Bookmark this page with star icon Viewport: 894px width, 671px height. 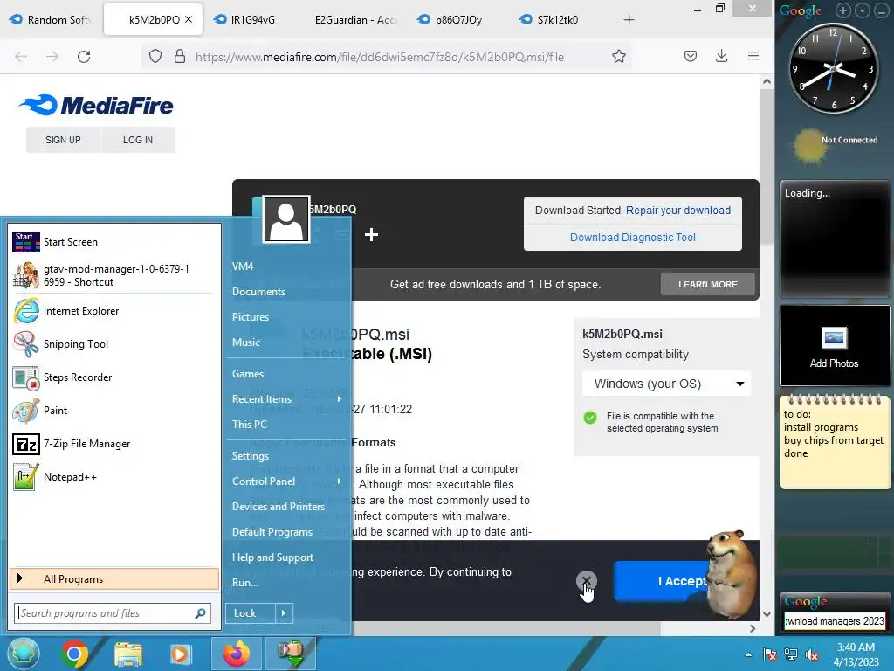pyautogui.click(x=619, y=57)
